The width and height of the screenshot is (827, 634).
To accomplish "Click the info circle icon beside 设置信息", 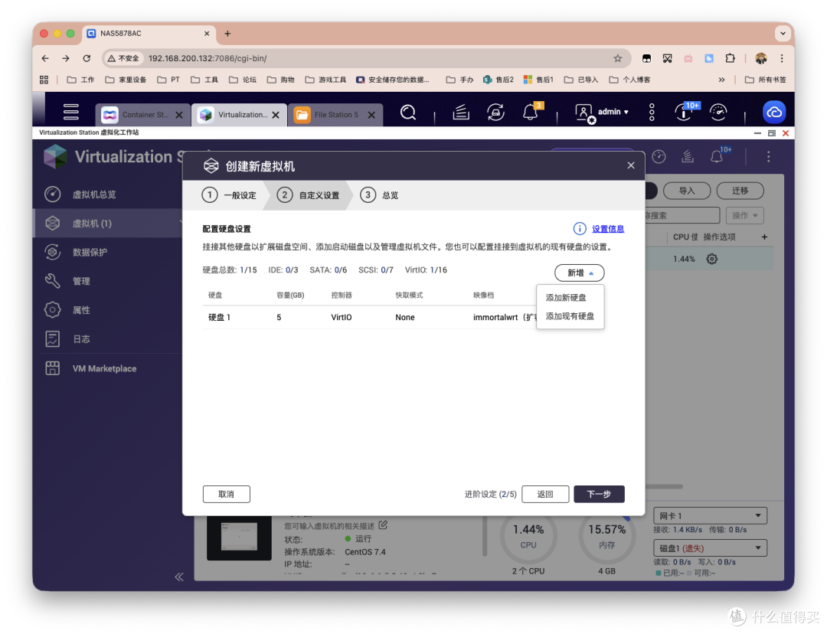I will click(x=579, y=228).
